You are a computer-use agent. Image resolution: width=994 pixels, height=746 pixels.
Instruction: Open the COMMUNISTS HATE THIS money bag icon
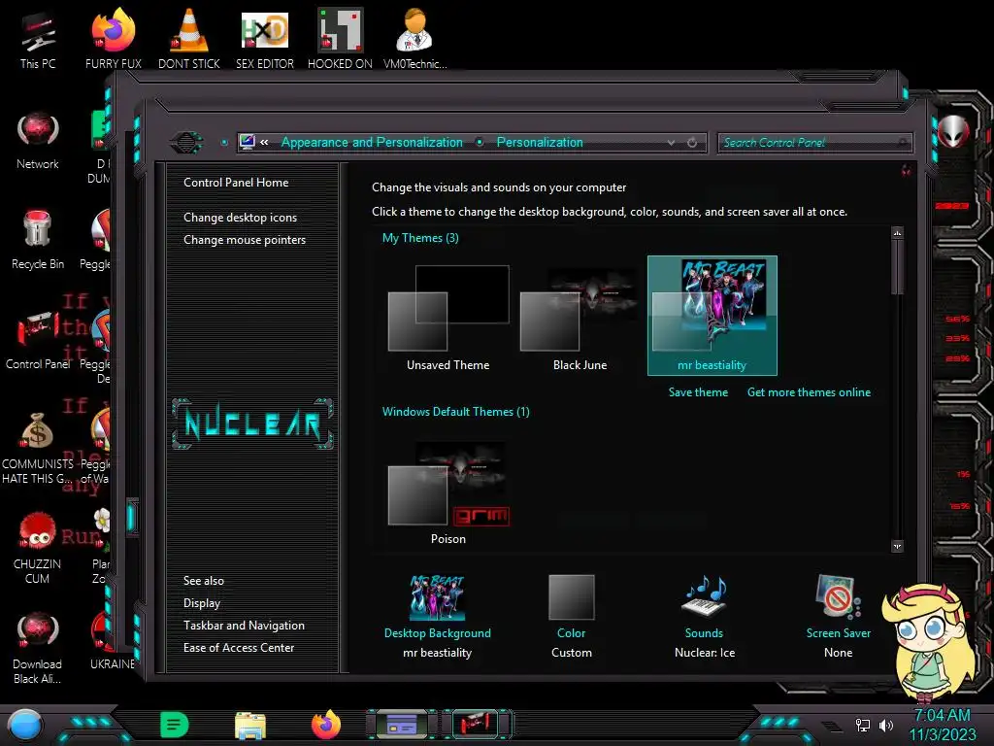tap(38, 447)
